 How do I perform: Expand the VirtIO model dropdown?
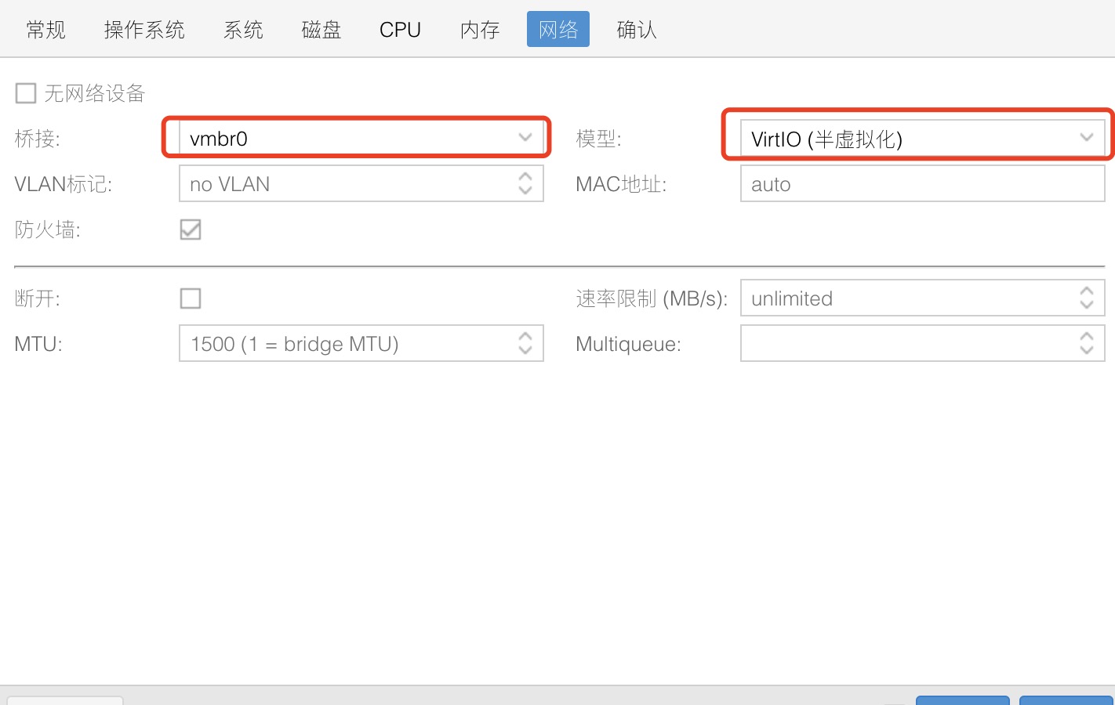tap(1086, 138)
